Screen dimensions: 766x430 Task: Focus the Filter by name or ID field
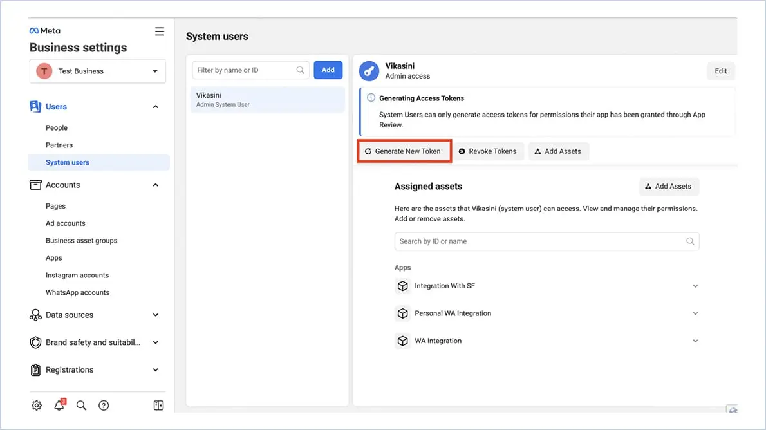coord(250,70)
